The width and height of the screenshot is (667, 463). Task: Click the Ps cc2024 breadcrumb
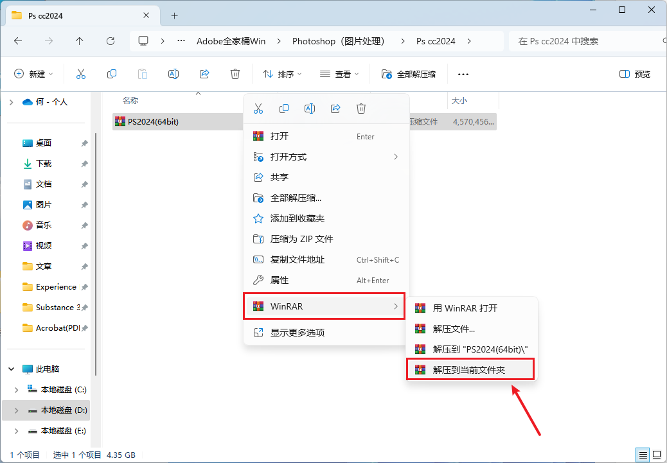(x=436, y=41)
